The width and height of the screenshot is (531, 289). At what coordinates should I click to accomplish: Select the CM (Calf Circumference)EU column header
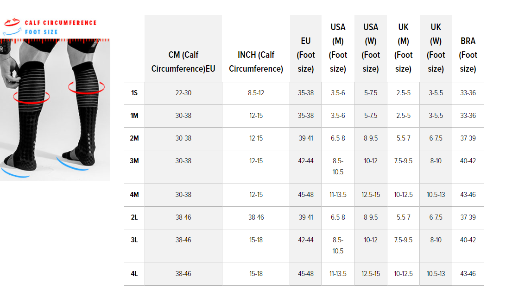(x=183, y=61)
